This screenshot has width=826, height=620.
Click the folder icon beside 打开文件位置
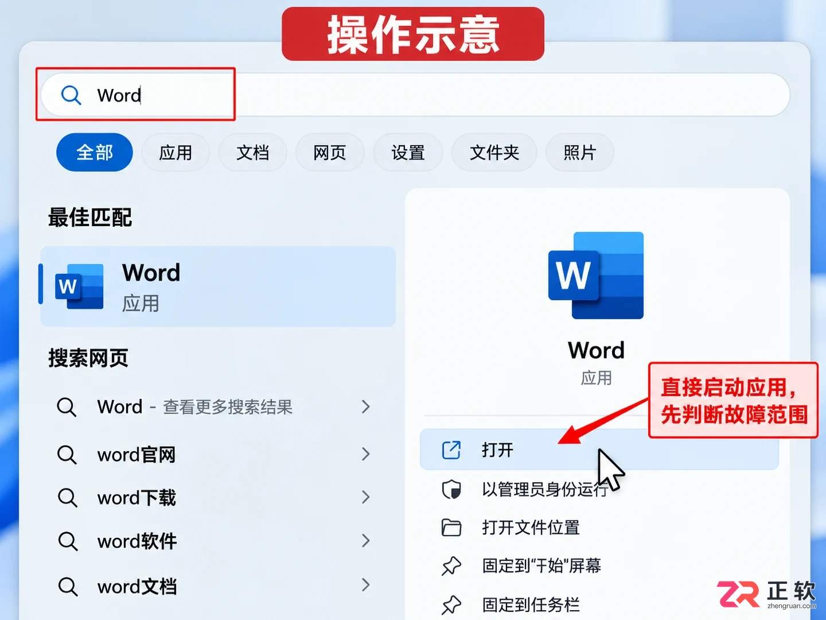(x=451, y=528)
